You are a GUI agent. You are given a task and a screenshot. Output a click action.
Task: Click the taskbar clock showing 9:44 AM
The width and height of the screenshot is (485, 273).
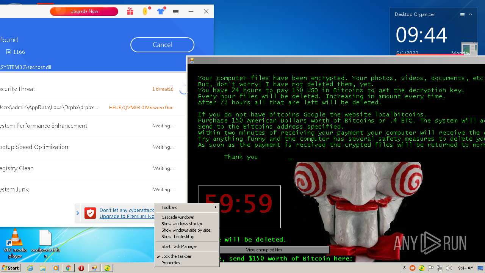click(466, 268)
